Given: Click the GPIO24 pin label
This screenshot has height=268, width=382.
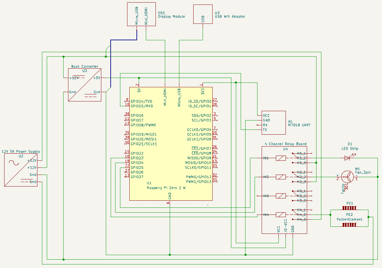Looking at the screenshot, I should coord(137,163).
